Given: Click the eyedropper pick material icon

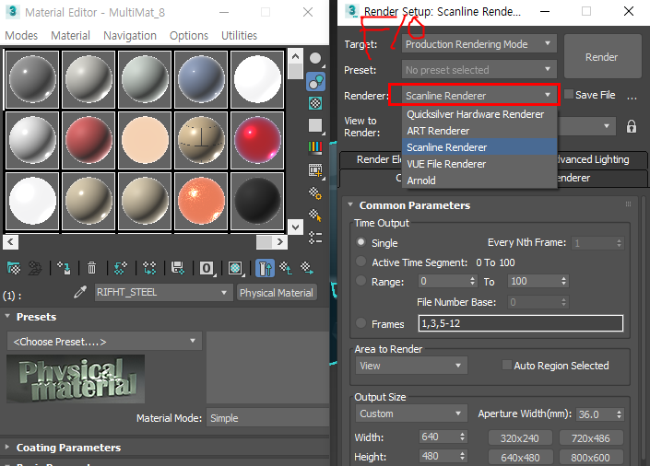Looking at the screenshot, I should click(x=80, y=293).
